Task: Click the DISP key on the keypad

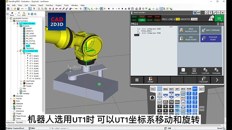Action: (x=159, y=98)
